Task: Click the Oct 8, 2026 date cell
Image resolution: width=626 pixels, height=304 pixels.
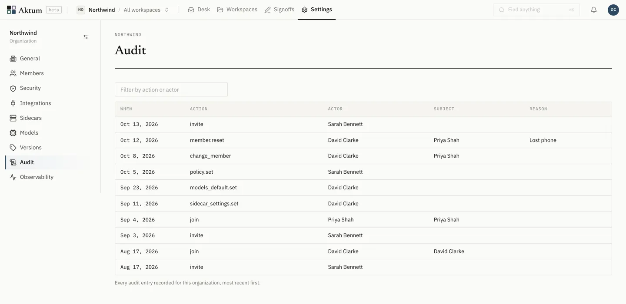Action: point(138,156)
